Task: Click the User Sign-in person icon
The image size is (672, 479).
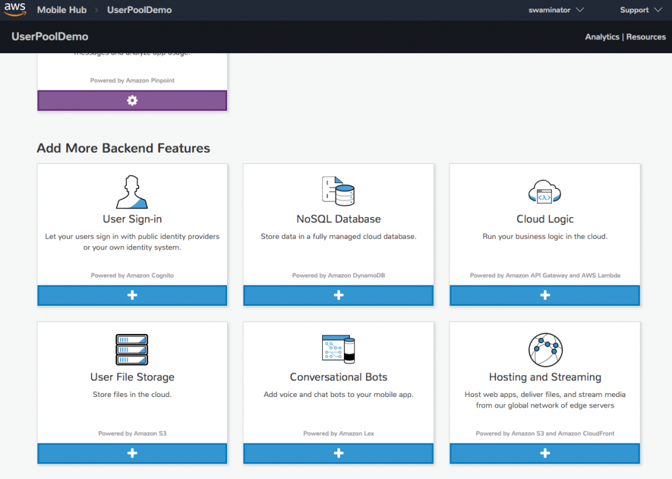Action: tap(132, 192)
